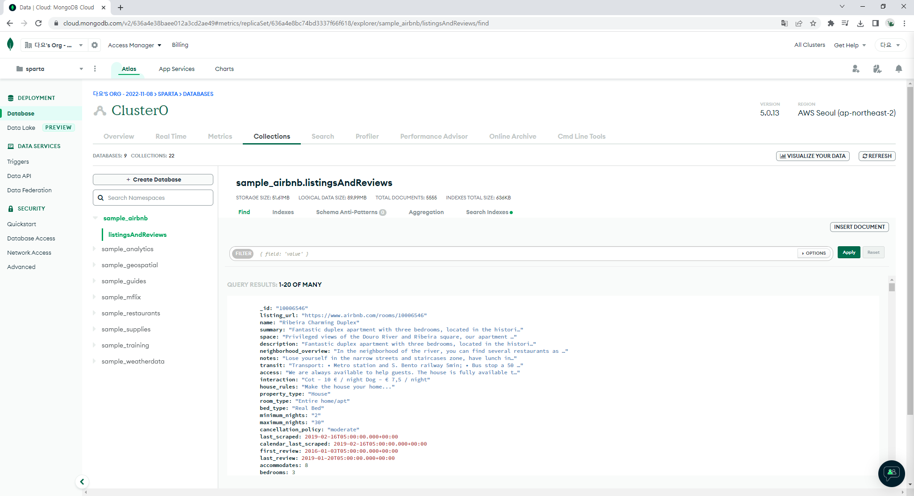The width and height of the screenshot is (914, 496).
Task: Open Data Lake in sidebar
Action: tap(21, 128)
